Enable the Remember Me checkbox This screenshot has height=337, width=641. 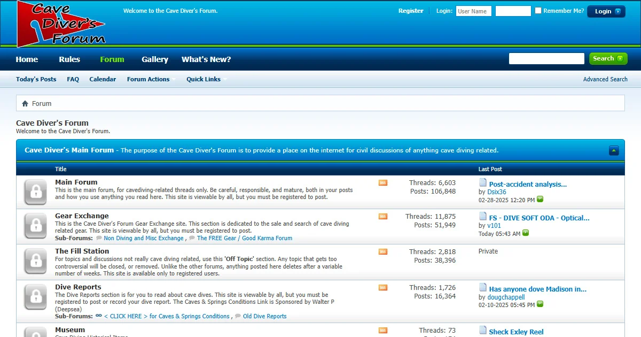(538, 11)
